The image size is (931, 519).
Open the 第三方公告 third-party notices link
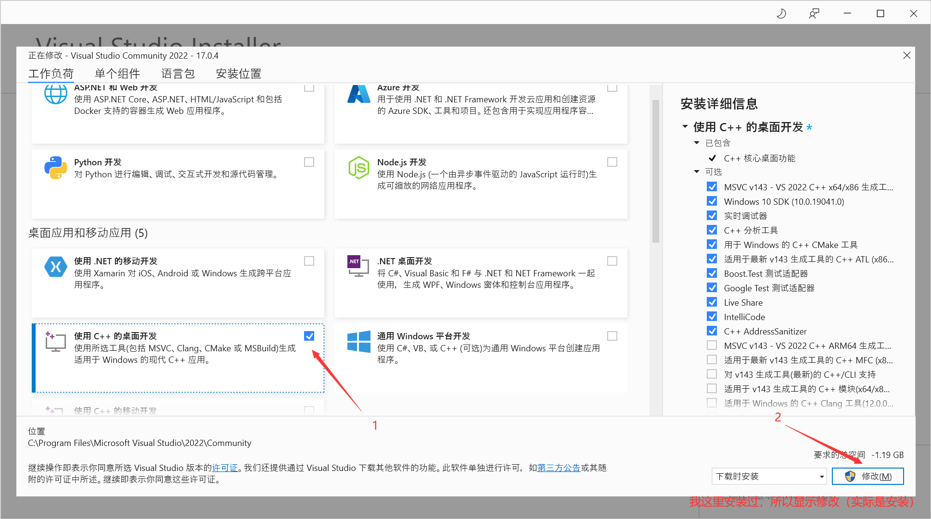pyautogui.click(x=559, y=468)
